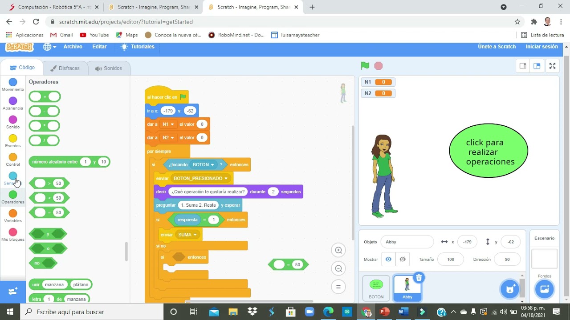Select the Operadores block category
570x320 pixels.
13,197
